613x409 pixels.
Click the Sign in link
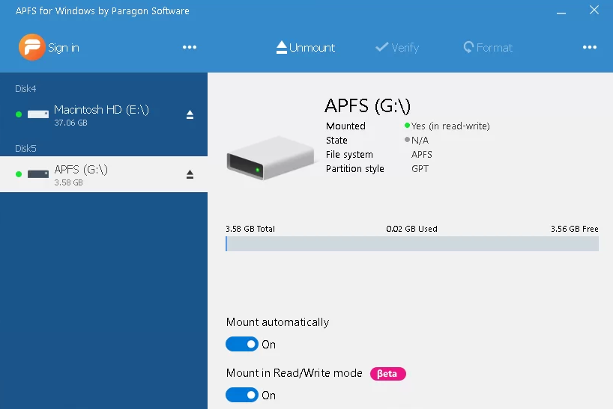pos(64,48)
